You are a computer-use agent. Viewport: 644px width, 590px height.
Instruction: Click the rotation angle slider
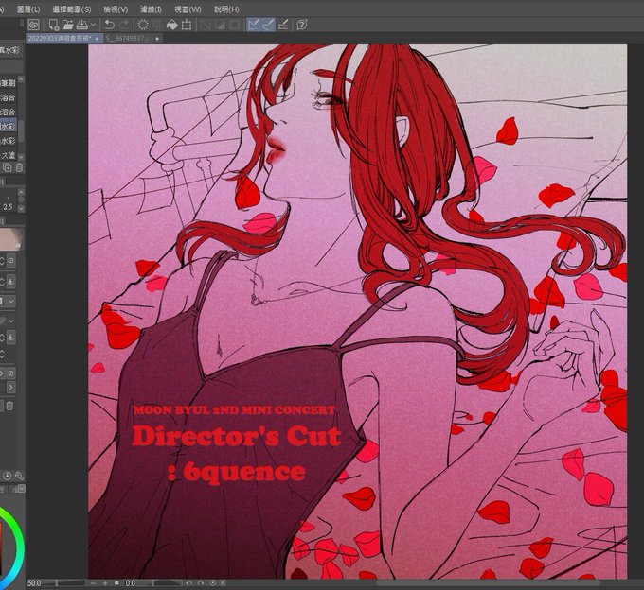[160, 583]
